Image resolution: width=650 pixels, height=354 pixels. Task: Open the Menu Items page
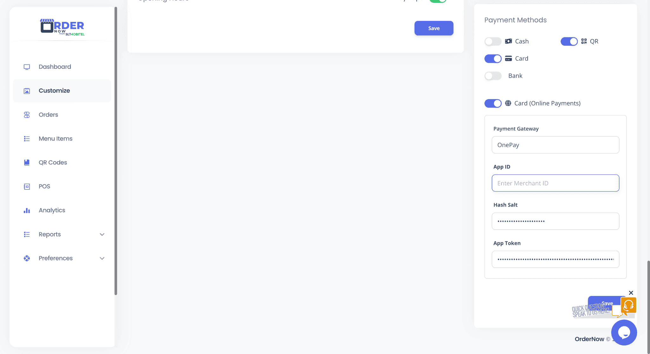56,139
